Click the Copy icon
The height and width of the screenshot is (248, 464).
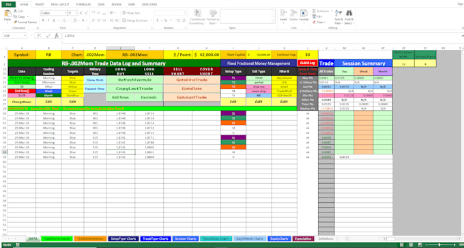coord(16,16)
